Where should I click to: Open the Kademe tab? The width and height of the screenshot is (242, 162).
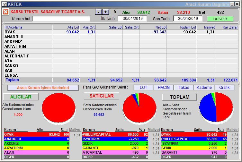pyautogui.click(x=204, y=88)
